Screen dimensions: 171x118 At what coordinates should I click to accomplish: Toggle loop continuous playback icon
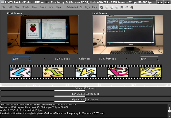tap(127, 7)
